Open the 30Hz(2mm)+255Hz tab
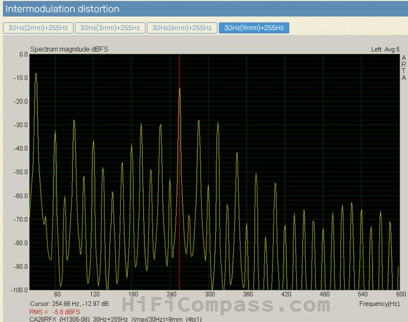Image resolution: width=408 pixels, height=322 pixels. (x=38, y=28)
